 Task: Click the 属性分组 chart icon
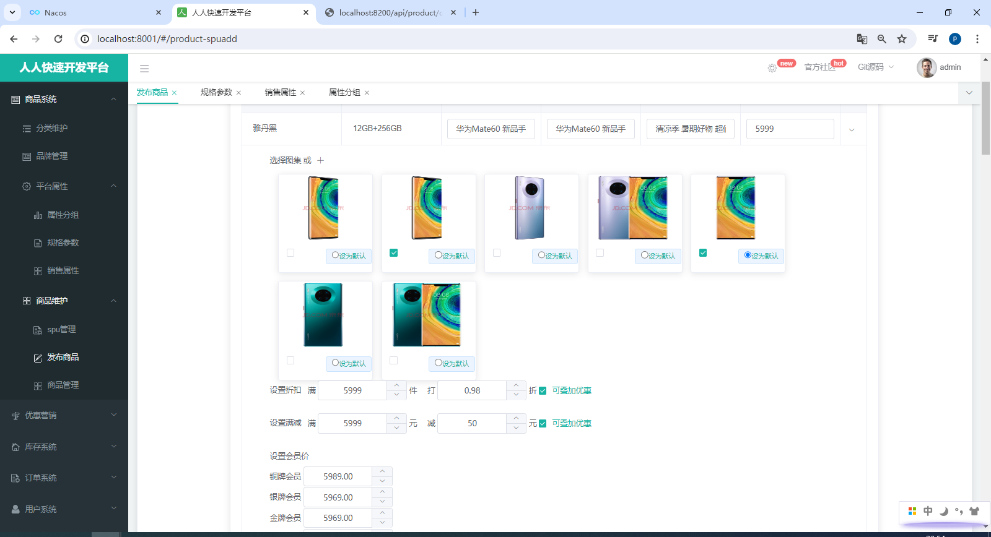[x=38, y=215]
